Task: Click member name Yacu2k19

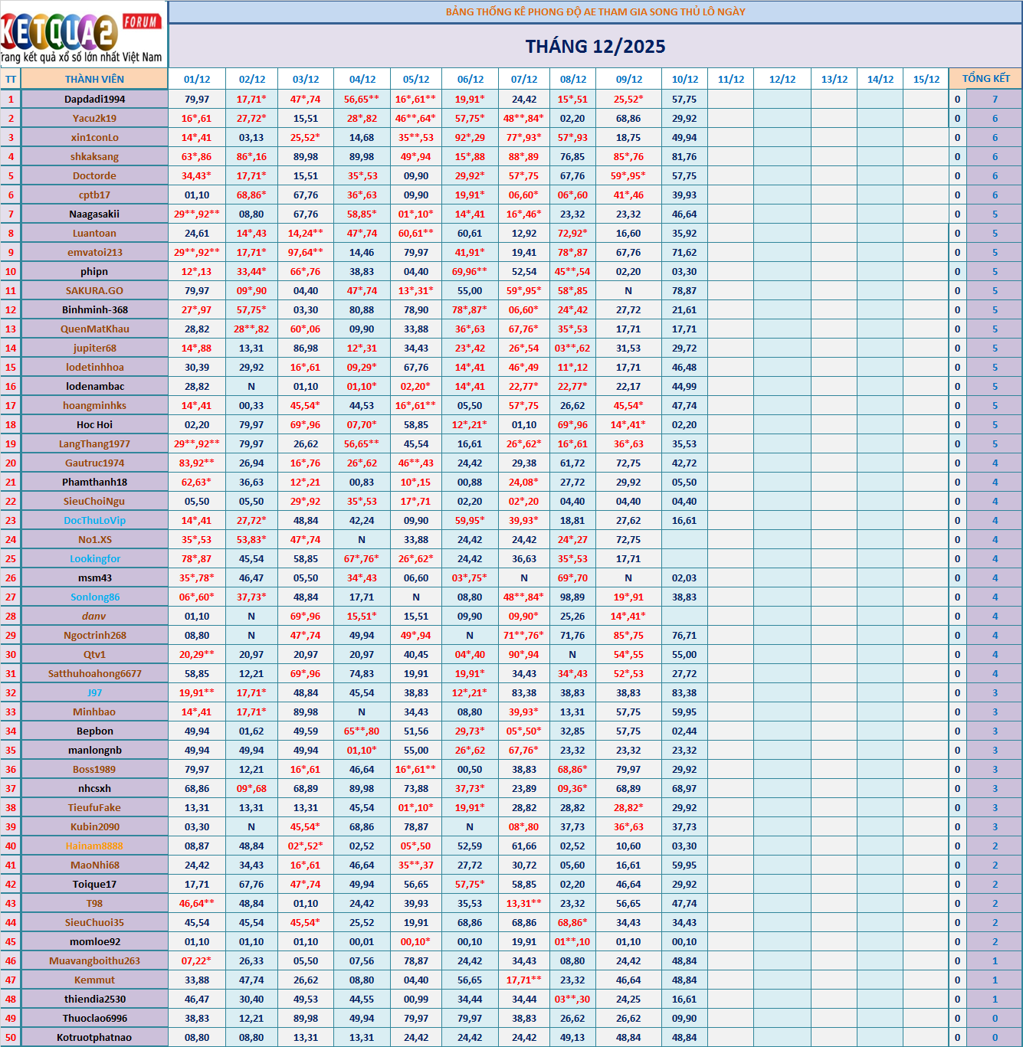Action: coord(94,118)
